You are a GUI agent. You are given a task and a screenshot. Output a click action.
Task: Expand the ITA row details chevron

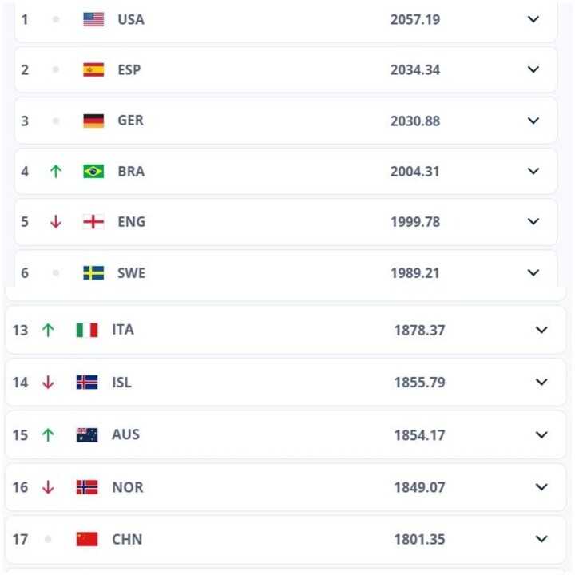pyautogui.click(x=541, y=330)
